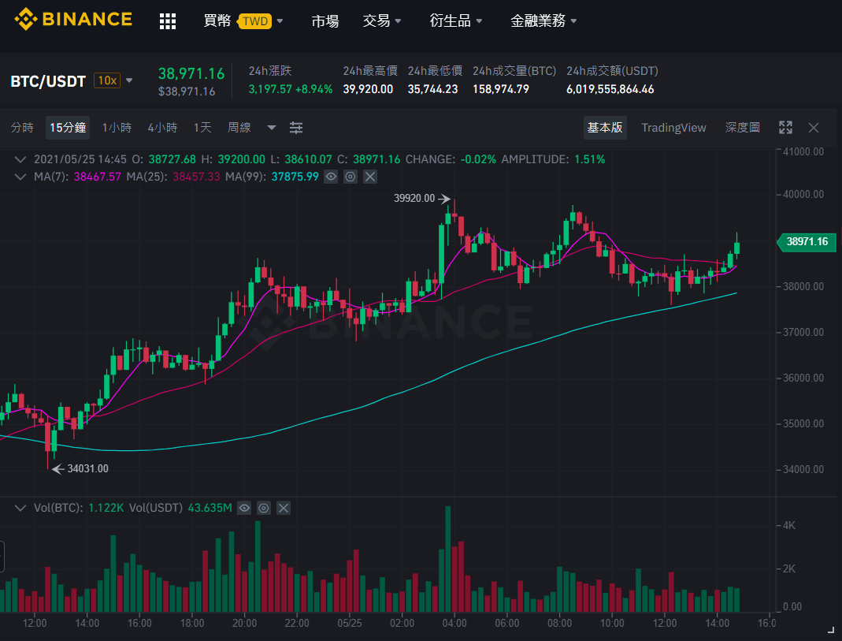Open MA indicator settings target icon
This screenshot has height=641, width=842.
pyautogui.click(x=351, y=177)
